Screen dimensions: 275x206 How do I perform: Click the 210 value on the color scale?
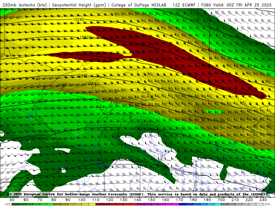click(x=235, y=200)
